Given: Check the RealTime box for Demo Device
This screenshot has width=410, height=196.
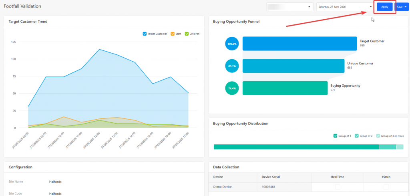Looking at the screenshot, I should (338, 187).
